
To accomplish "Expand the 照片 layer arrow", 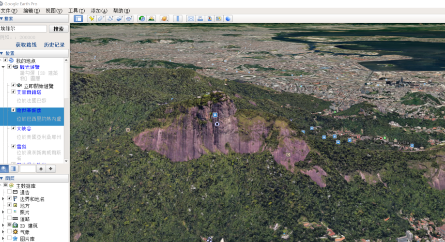I will [x=3, y=212].
